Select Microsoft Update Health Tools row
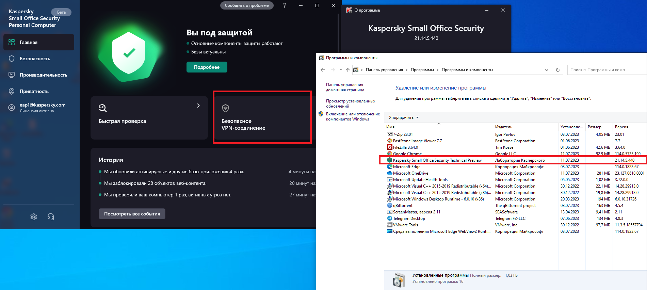The image size is (647, 290). coord(516,180)
